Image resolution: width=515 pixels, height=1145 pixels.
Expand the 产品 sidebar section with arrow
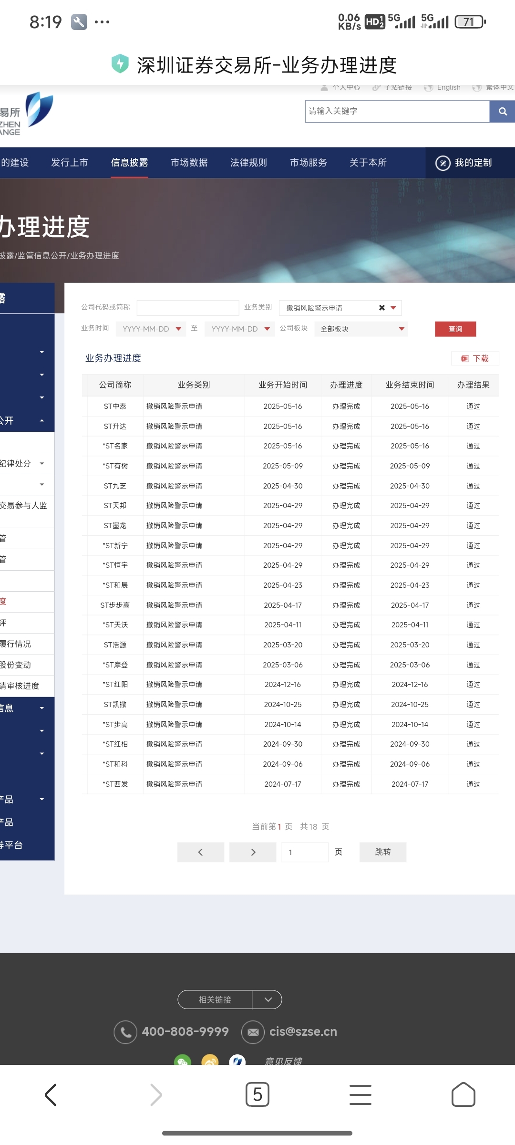coord(42,799)
